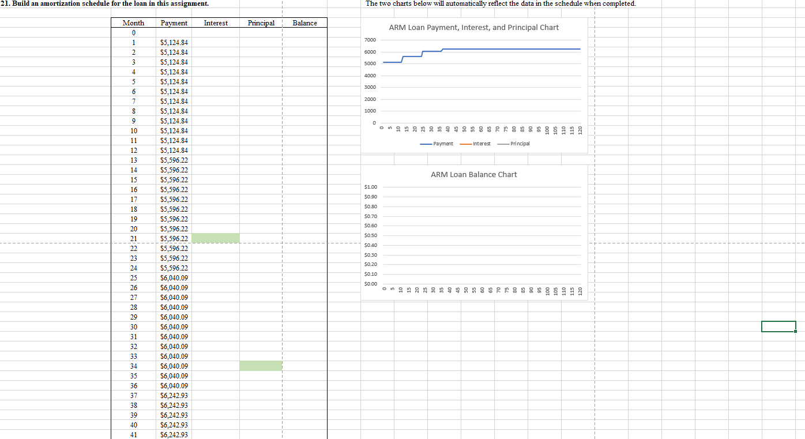Select the $5,124.84 payment cell for month 1
The image size is (805, 439).
(x=174, y=42)
